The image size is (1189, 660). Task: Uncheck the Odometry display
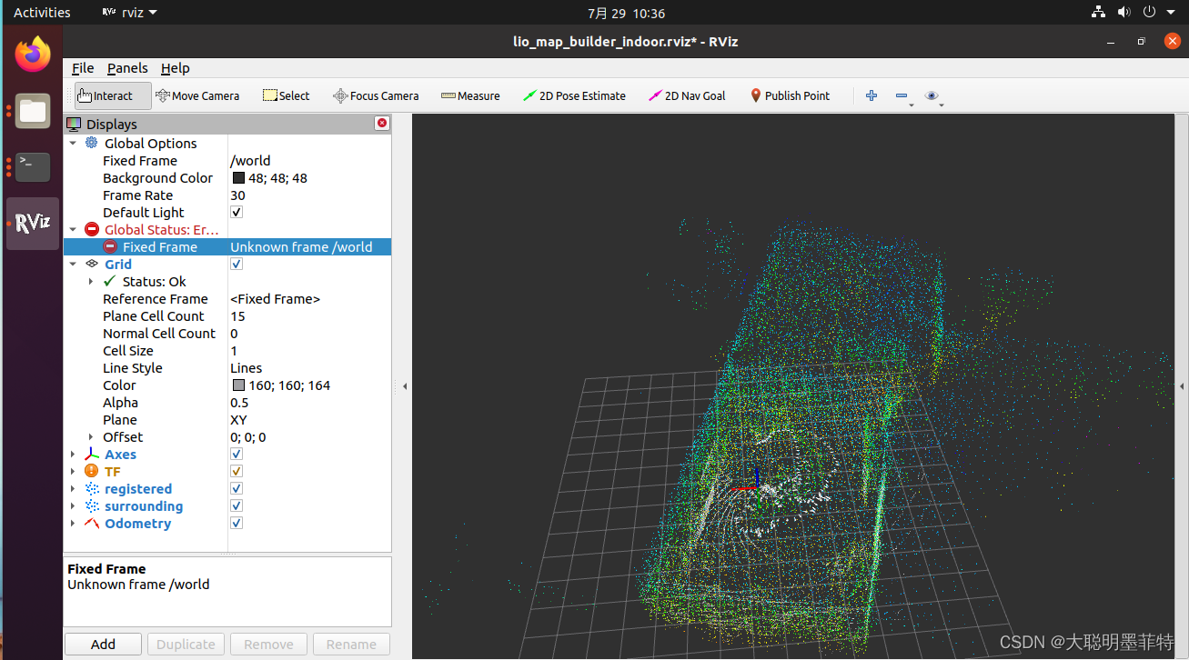tap(236, 523)
